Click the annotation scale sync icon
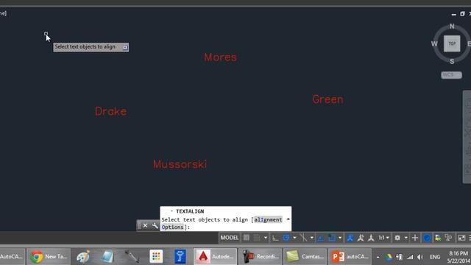The width and height of the screenshot is (471, 265). pos(371,238)
